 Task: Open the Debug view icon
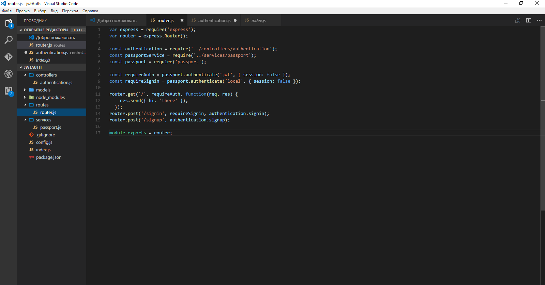tap(9, 74)
